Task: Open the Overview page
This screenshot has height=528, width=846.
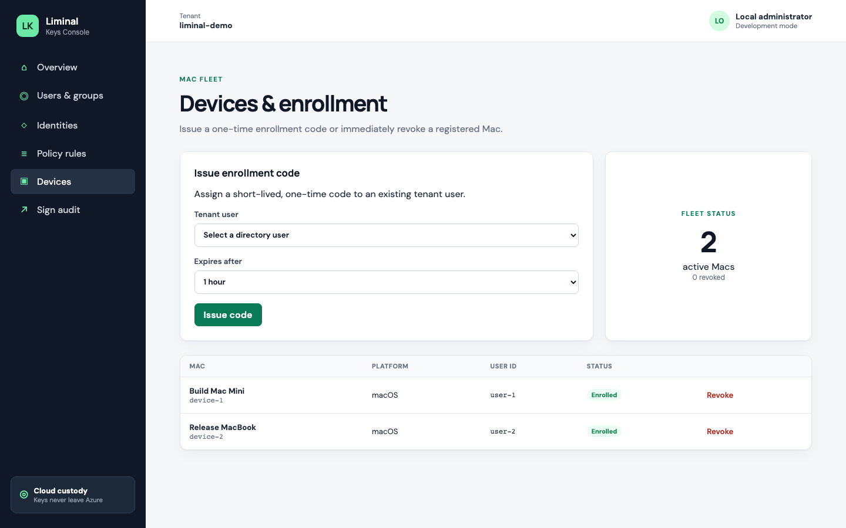Action: tap(73, 67)
